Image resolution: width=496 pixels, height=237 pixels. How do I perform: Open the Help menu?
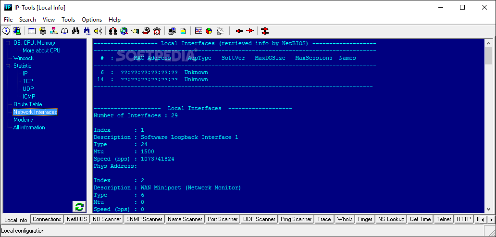tap(114, 20)
